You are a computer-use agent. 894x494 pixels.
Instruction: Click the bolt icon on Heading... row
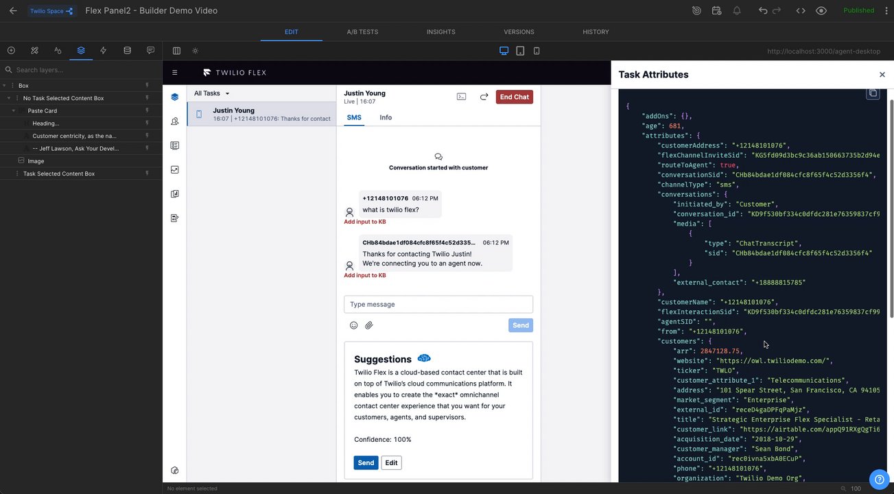147,123
